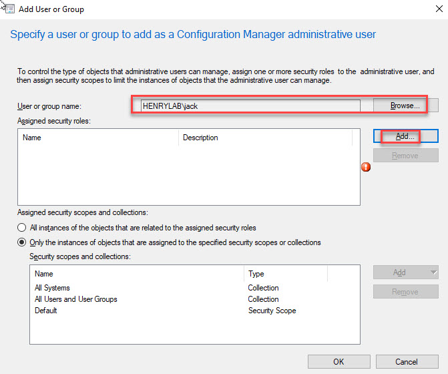Select All Users and User Groups row
The height and width of the screenshot is (374, 448).
[75, 299]
